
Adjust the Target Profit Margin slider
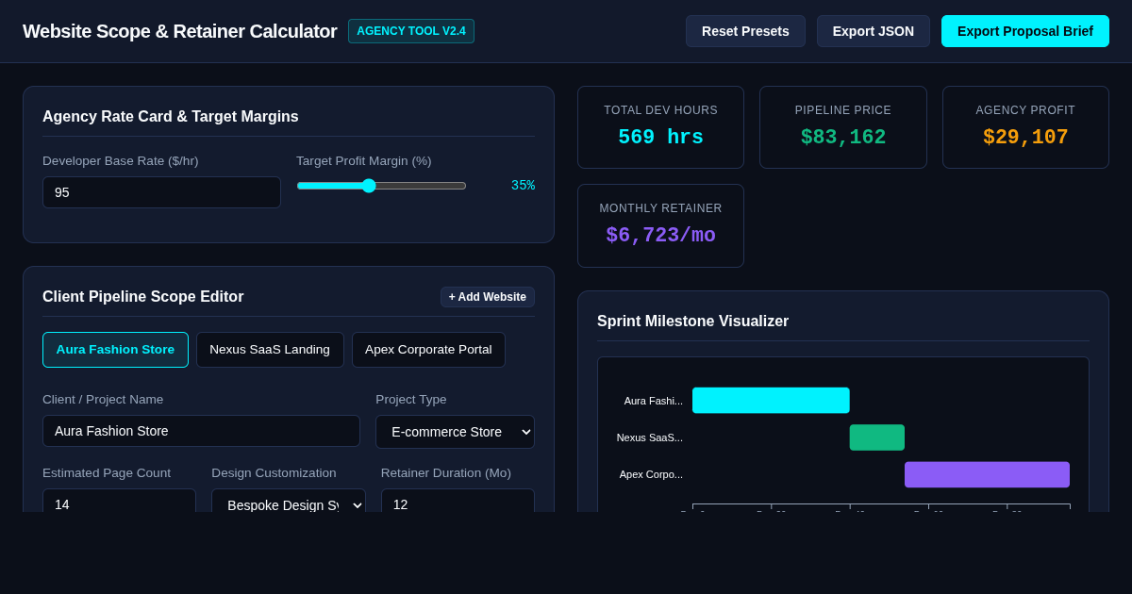click(381, 186)
